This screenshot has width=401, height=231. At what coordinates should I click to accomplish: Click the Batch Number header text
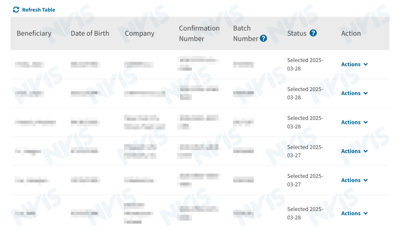tap(245, 33)
